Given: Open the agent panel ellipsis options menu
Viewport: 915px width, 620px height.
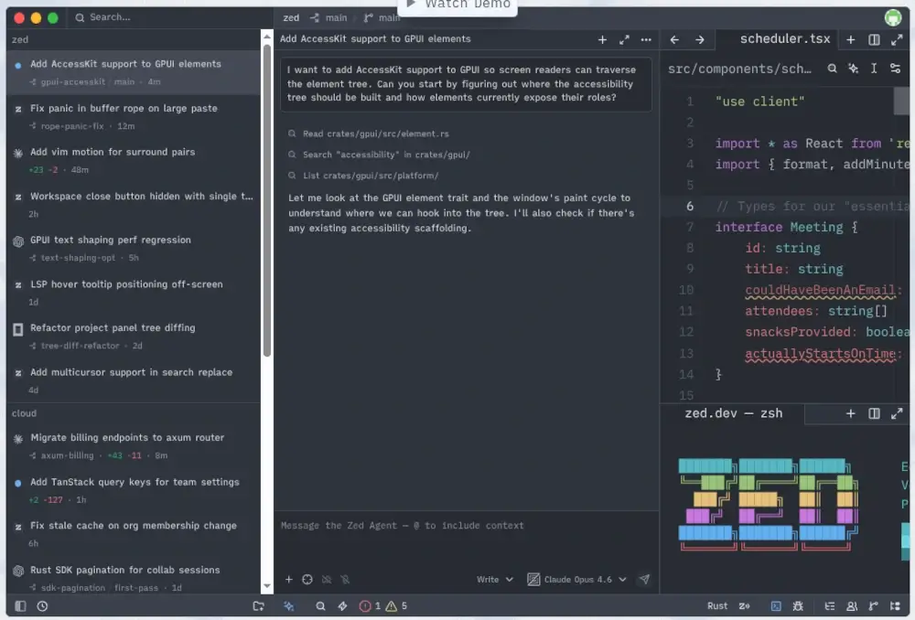Looking at the screenshot, I should click(646, 39).
